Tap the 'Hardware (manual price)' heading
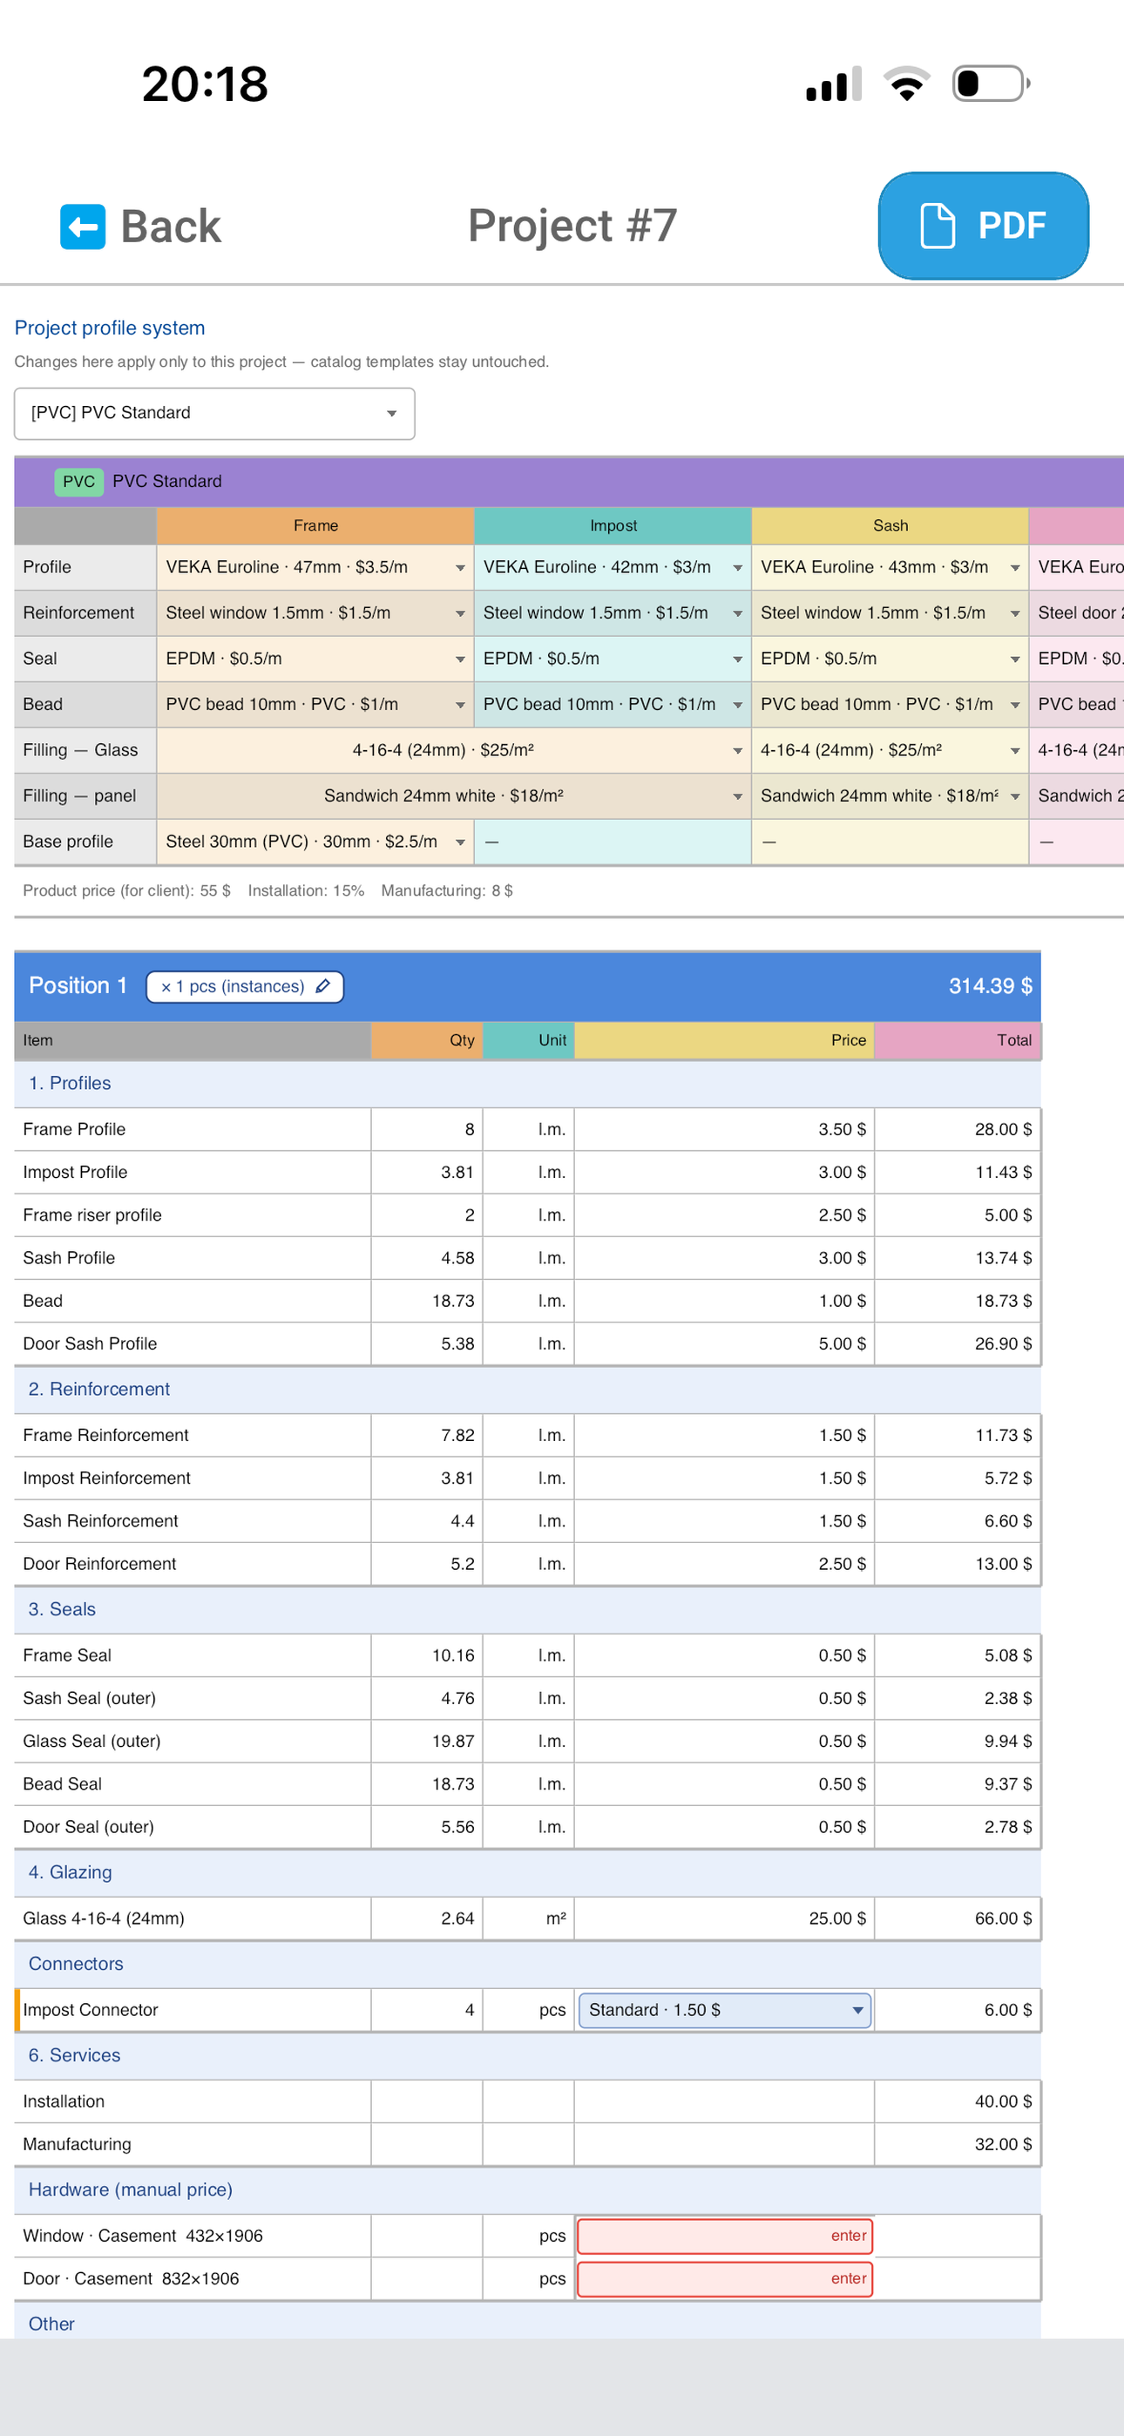This screenshot has height=2436, width=1124. pos(131,2190)
